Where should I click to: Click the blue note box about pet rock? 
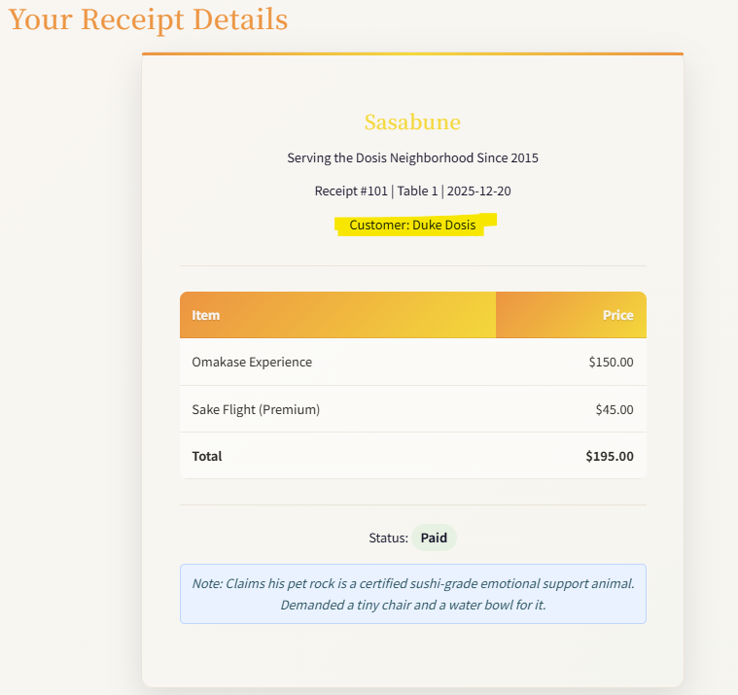pos(412,594)
